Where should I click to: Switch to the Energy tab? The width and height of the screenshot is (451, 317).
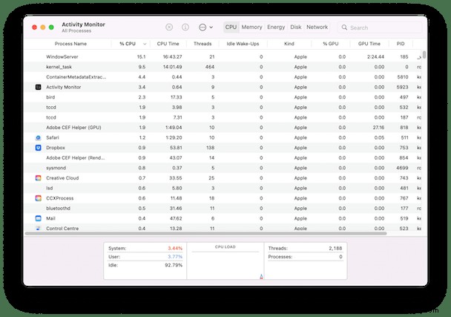click(276, 27)
